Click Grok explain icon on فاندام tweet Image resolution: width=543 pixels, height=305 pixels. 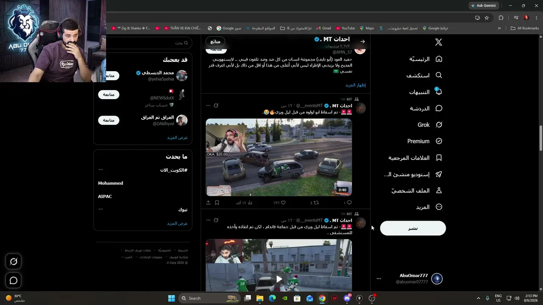click(x=216, y=220)
